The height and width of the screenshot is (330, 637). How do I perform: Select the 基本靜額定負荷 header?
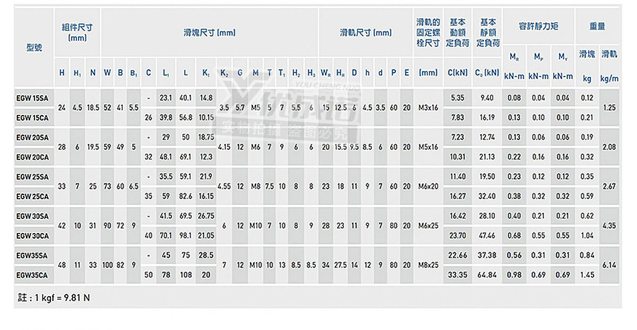click(488, 33)
